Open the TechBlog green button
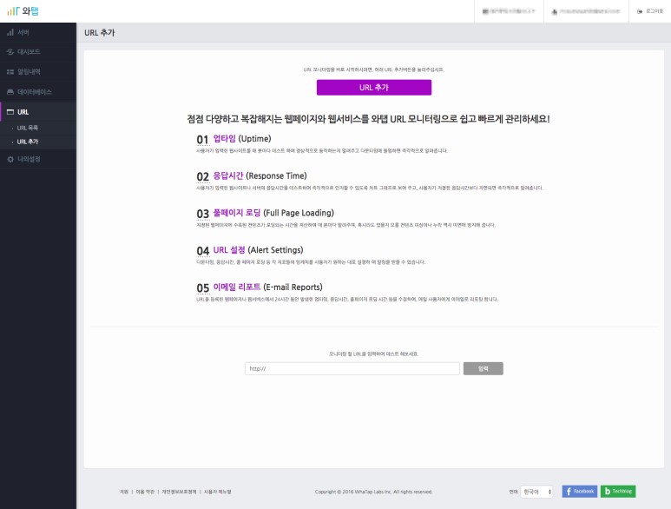 coord(618,492)
